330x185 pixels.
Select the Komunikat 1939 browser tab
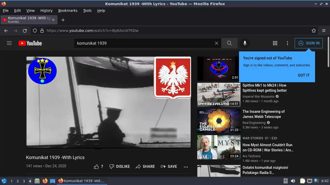pyautogui.click(x=29, y=20)
